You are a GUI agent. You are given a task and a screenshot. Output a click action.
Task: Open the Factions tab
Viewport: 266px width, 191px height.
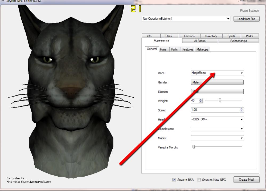(x=189, y=36)
